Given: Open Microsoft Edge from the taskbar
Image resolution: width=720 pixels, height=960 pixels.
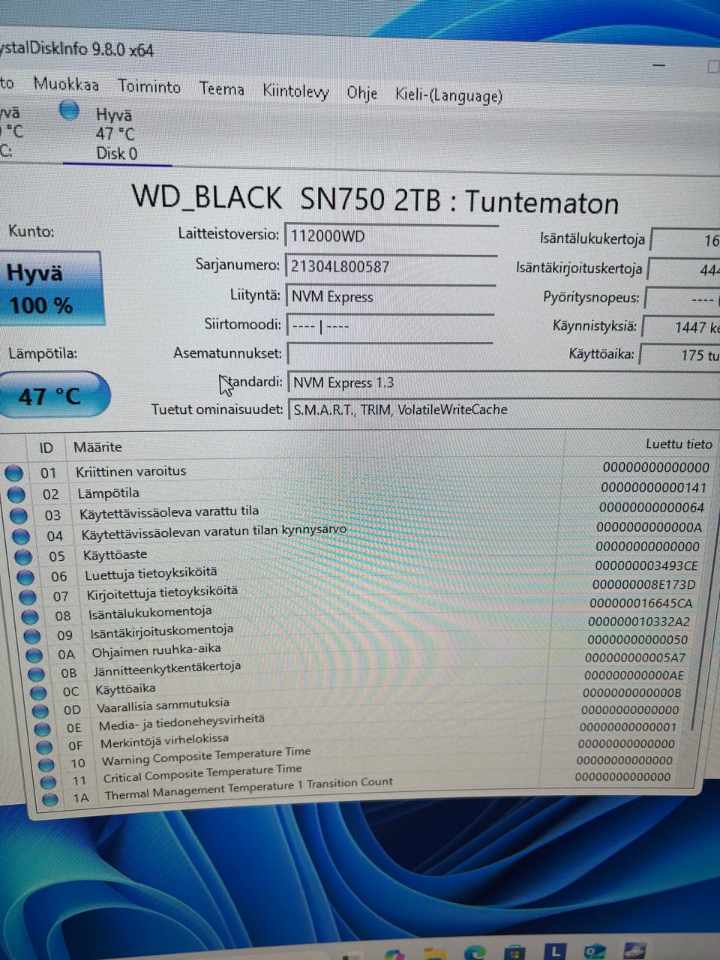Looking at the screenshot, I should (473, 952).
